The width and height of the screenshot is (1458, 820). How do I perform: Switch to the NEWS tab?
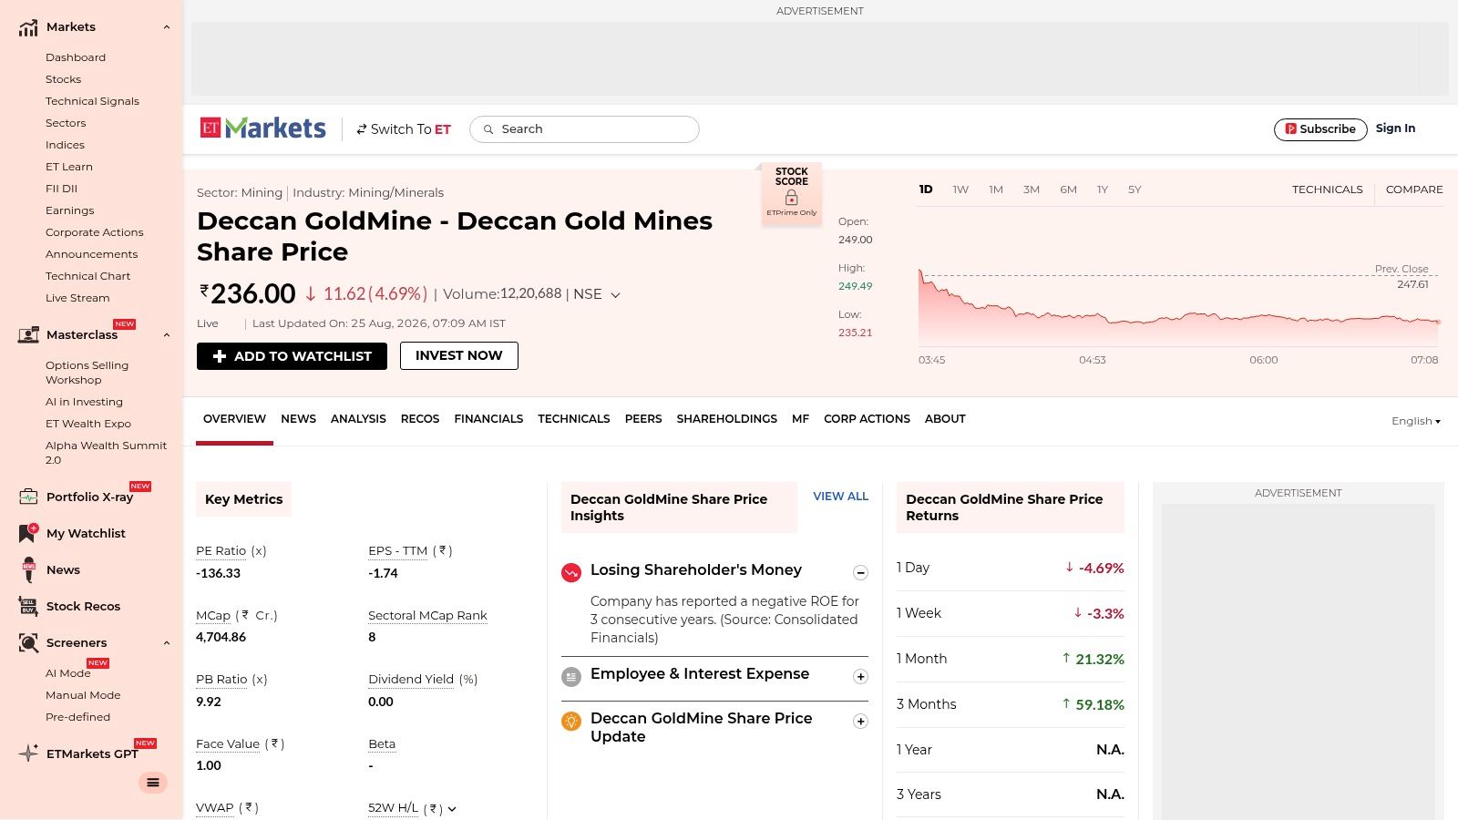299,419
